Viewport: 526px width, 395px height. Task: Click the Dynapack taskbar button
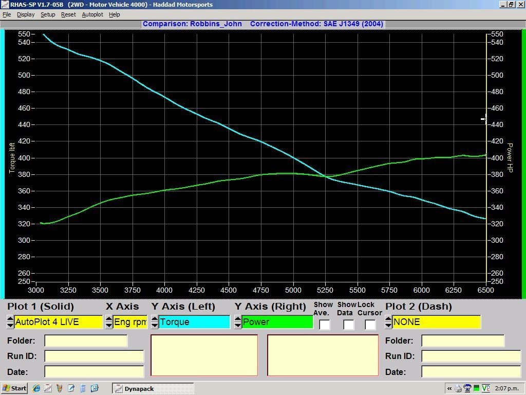click(153, 389)
